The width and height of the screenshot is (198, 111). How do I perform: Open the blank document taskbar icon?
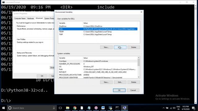82,108
